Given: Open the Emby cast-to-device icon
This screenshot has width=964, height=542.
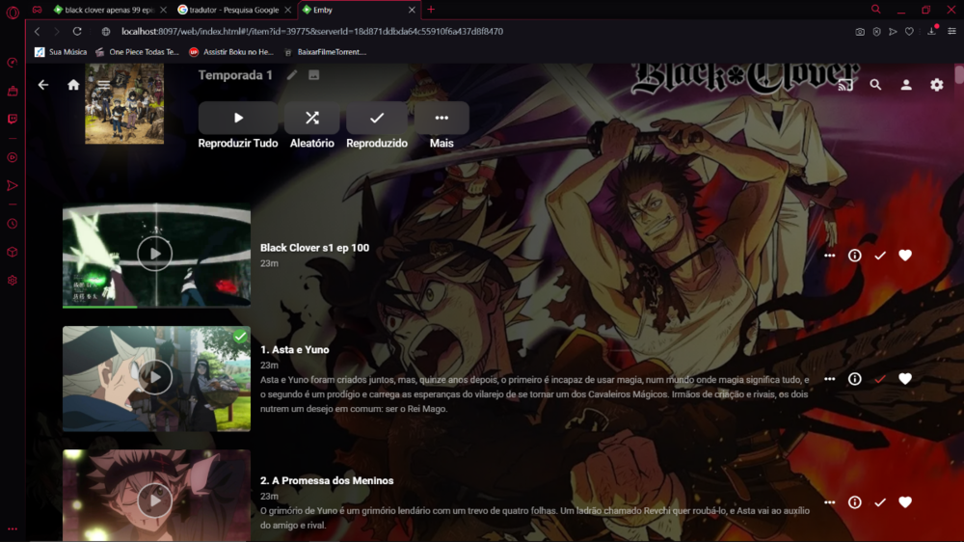Looking at the screenshot, I should (x=845, y=85).
